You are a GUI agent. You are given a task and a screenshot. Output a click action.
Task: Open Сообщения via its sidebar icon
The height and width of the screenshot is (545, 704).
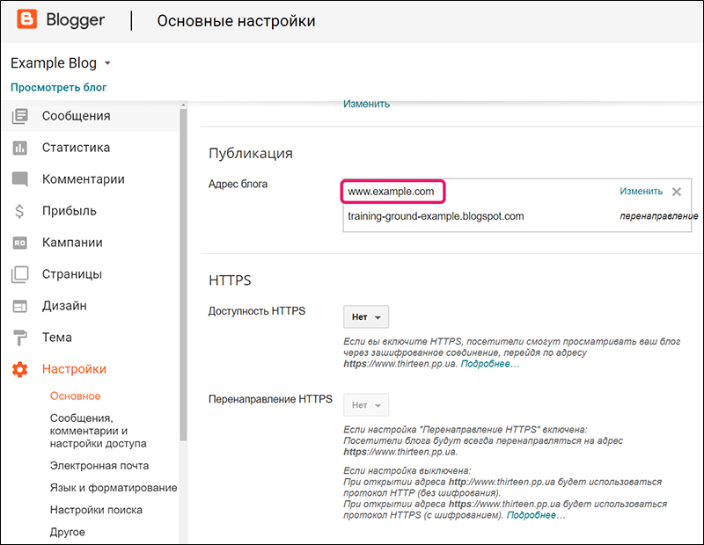pos(20,116)
